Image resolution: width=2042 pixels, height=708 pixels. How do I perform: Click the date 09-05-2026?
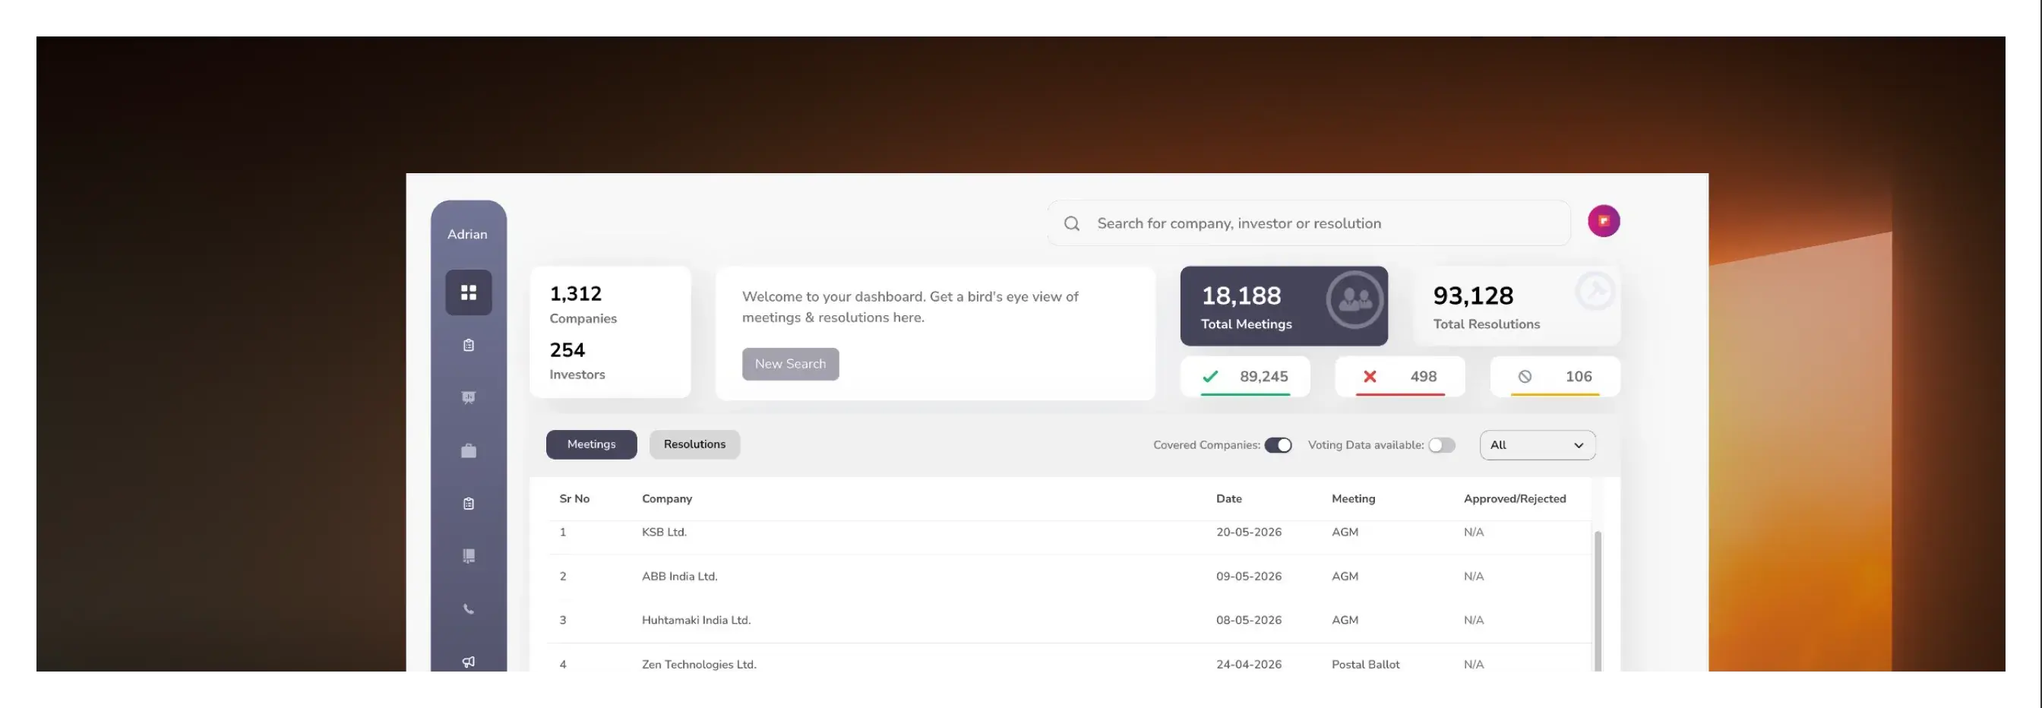pyautogui.click(x=1248, y=577)
